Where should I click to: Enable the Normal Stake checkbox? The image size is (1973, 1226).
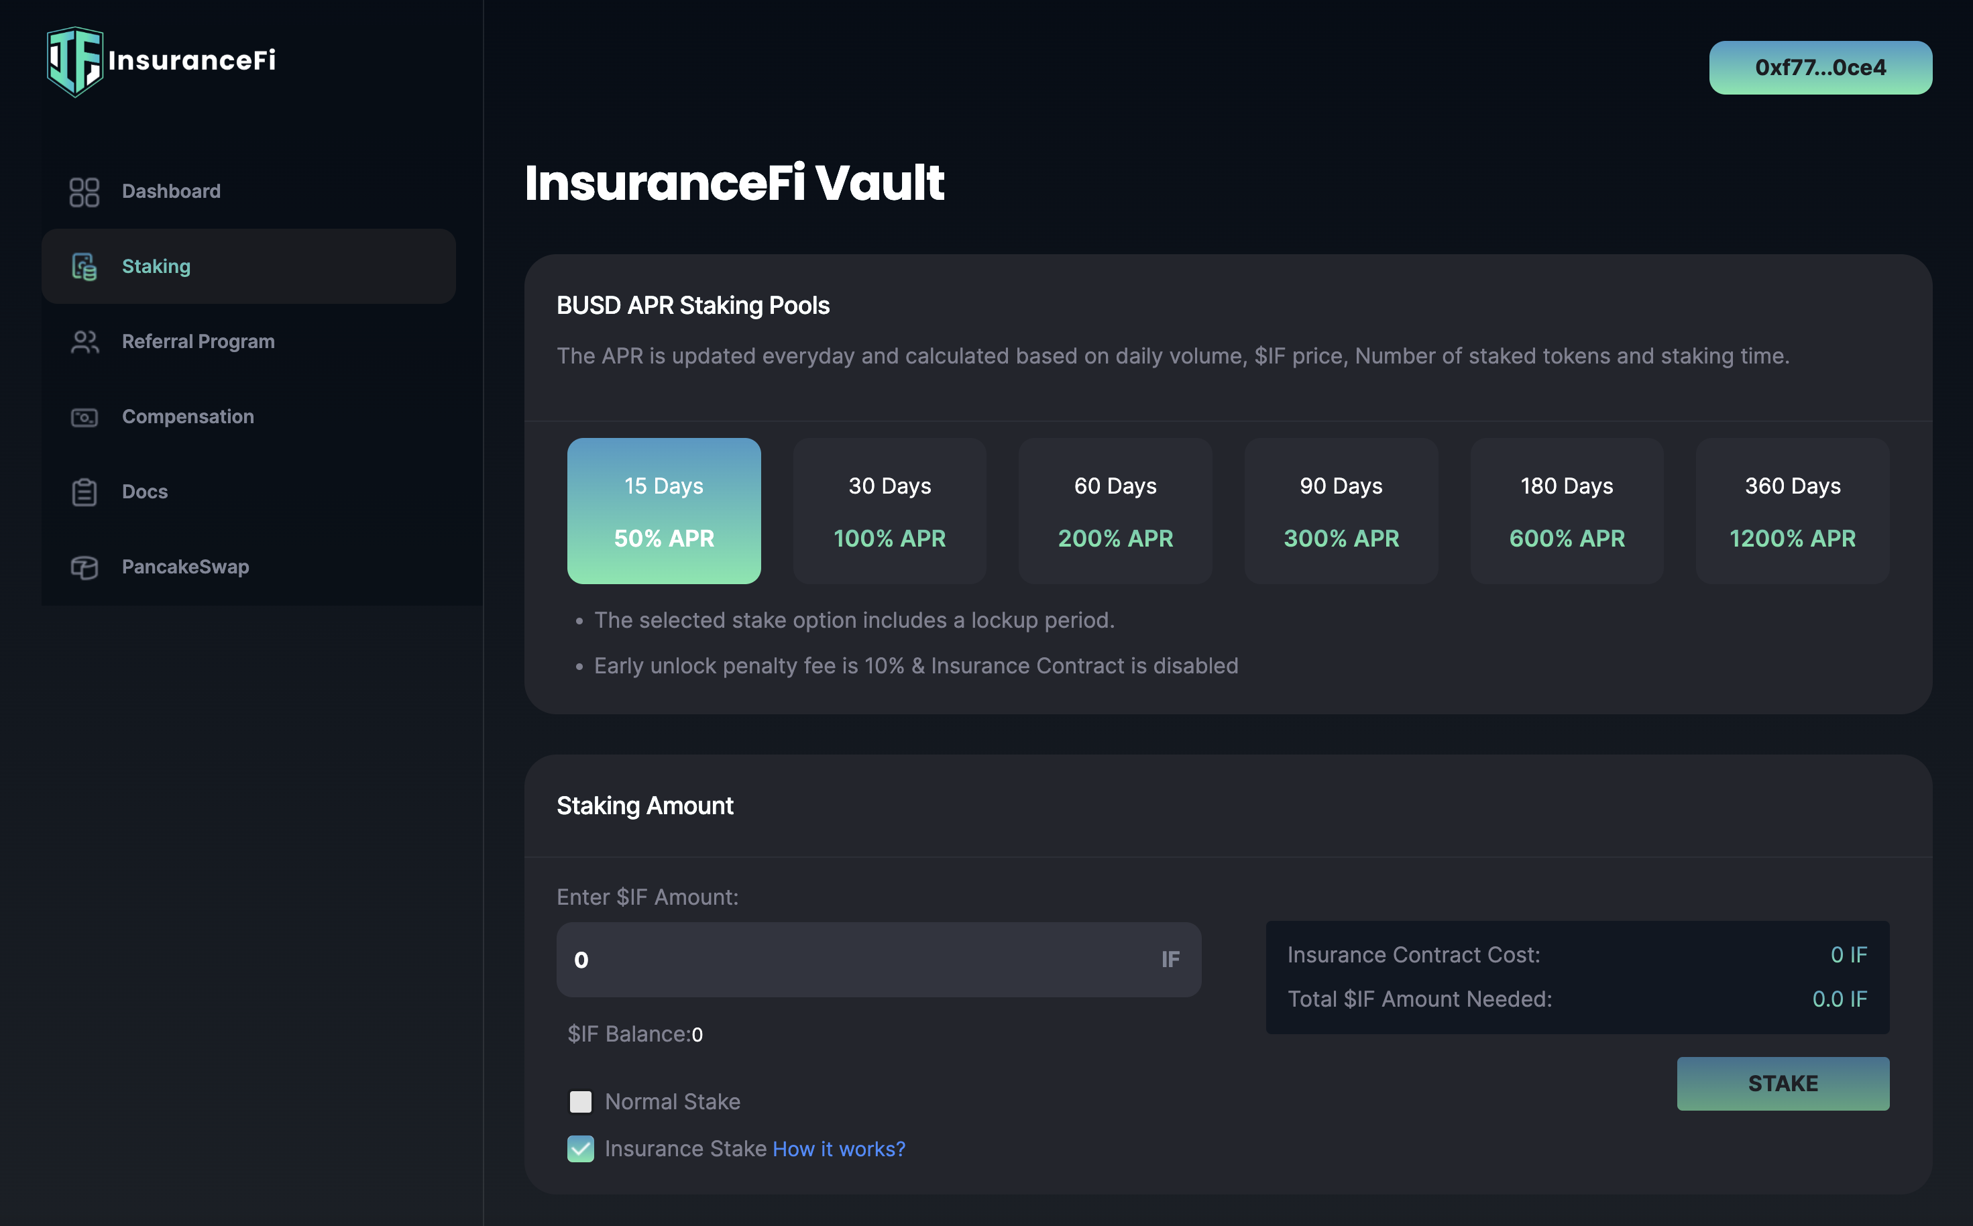[x=580, y=1101]
